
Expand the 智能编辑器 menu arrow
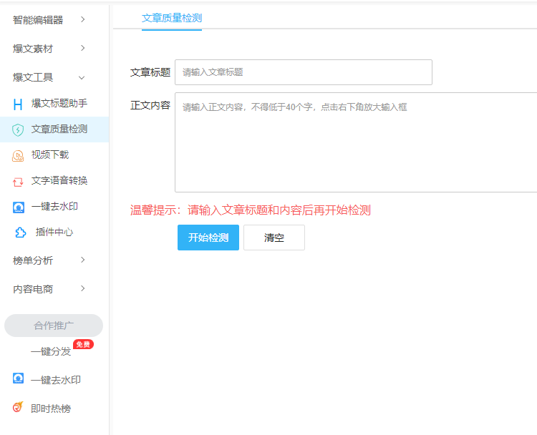(x=83, y=19)
